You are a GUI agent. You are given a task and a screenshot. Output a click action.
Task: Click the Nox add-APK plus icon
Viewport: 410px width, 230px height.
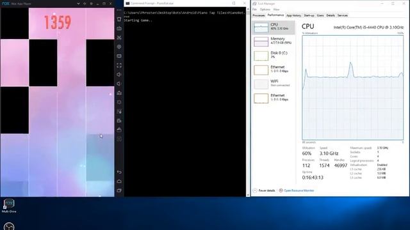coord(119,139)
